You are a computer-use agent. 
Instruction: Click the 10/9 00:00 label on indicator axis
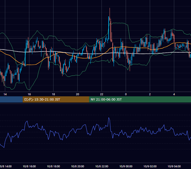(126, 166)
